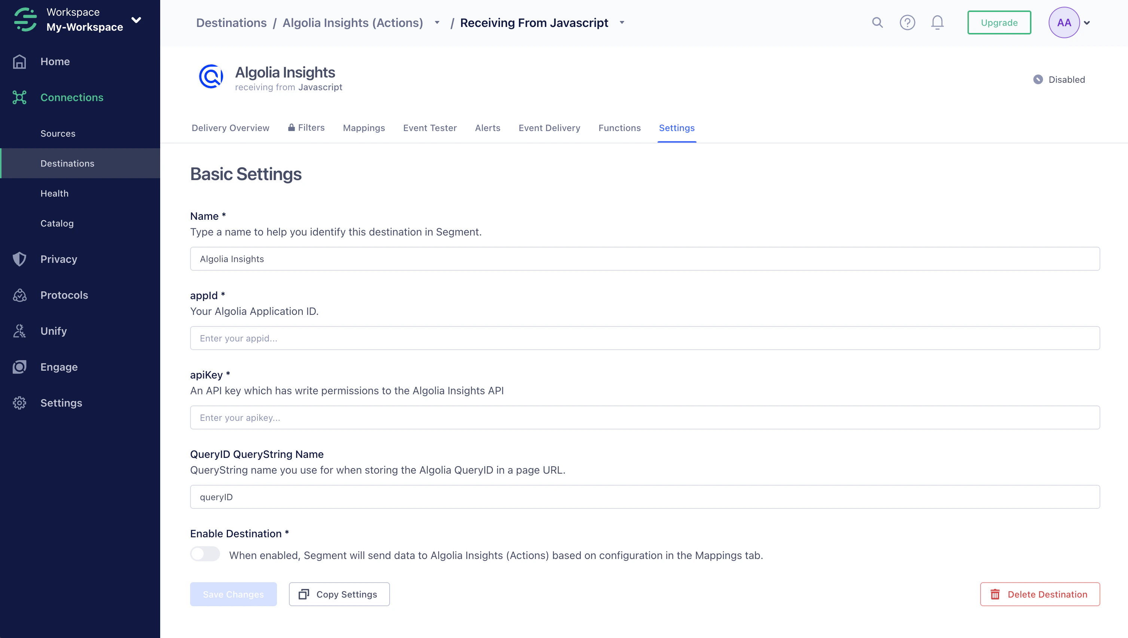Click the Copy Settings button
Image resolution: width=1128 pixels, height=638 pixels.
[x=339, y=594]
